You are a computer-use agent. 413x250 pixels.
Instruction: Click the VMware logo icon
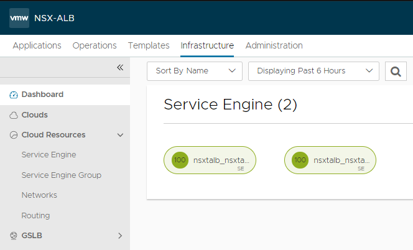point(19,17)
